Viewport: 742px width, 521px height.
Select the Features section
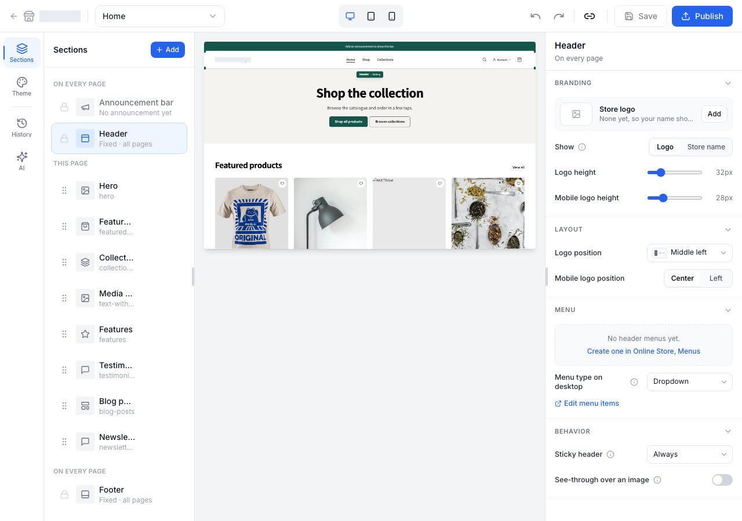(x=119, y=334)
